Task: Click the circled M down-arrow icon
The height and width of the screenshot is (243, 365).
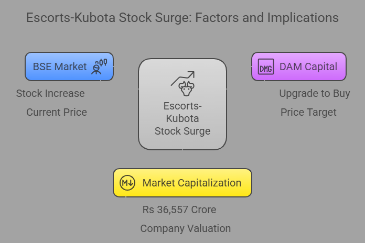Action: (127, 183)
